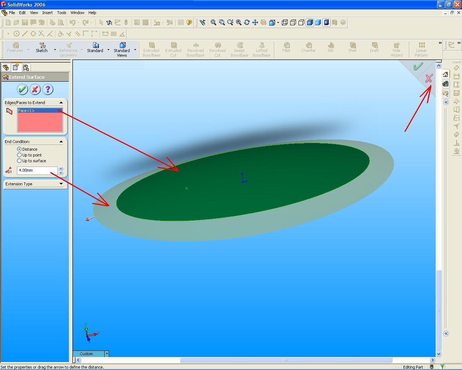Screen dimensions: 462x370
Task: Open the Custom view dropdown
Action: point(106,354)
